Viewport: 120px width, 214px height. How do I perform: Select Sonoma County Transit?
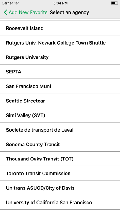tap(60, 144)
